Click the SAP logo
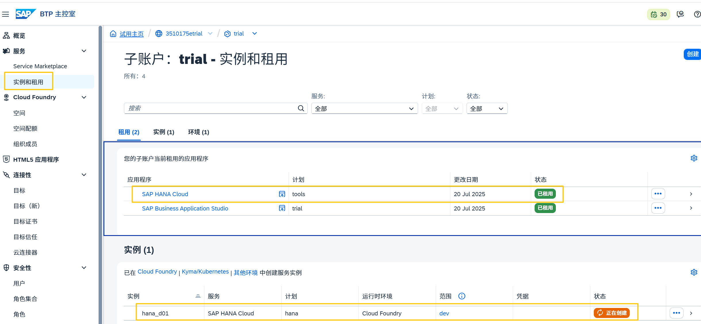 pos(26,14)
